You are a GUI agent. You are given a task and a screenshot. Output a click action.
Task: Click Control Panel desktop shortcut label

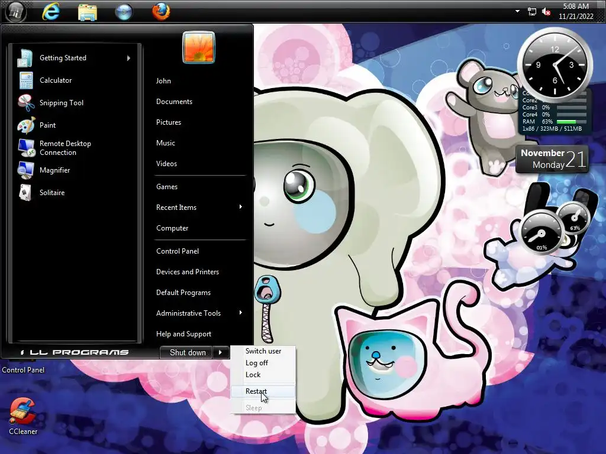pos(23,370)
